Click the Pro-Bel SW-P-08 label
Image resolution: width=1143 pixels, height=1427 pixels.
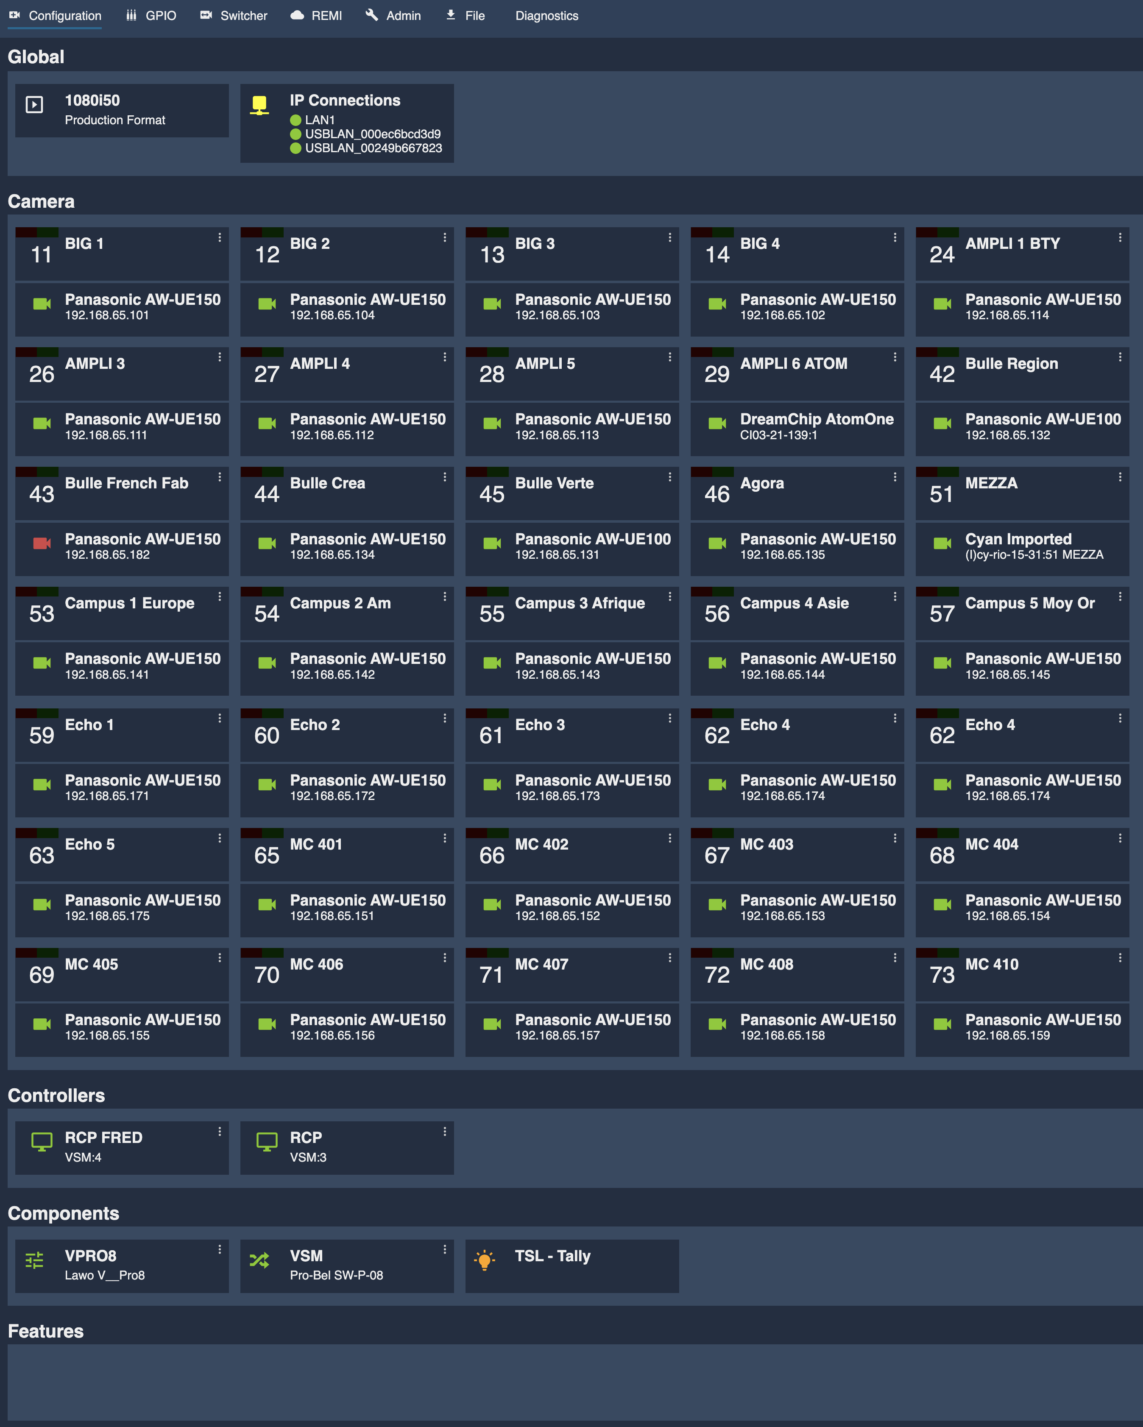(336, 1275)
